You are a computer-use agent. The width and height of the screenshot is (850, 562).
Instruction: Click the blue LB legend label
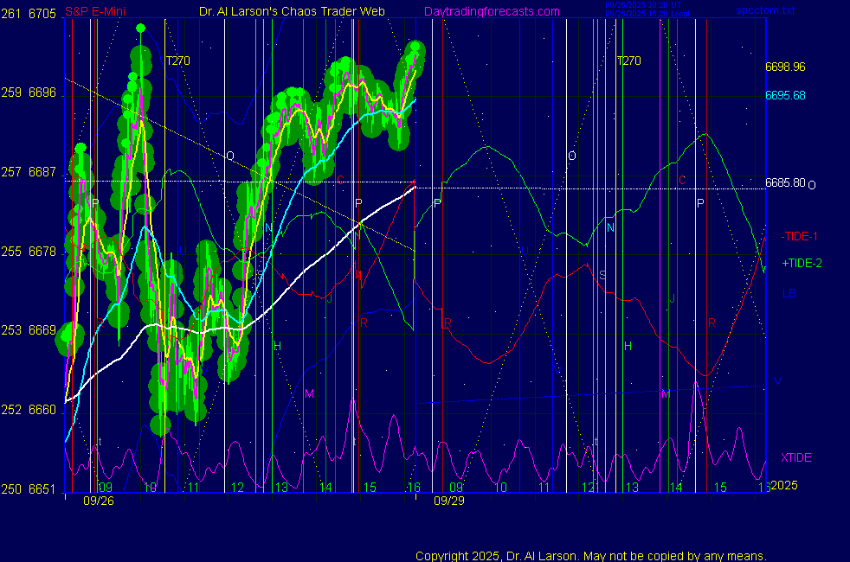789,293
